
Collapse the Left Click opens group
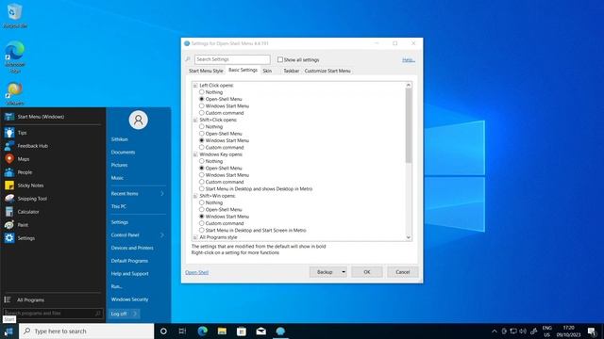pyautogui.click(x=195, y=86)
